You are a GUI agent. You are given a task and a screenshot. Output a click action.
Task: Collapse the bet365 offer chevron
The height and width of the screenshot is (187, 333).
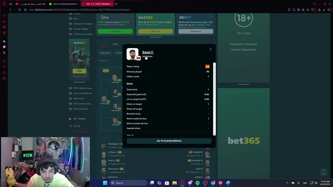[171, 16]
